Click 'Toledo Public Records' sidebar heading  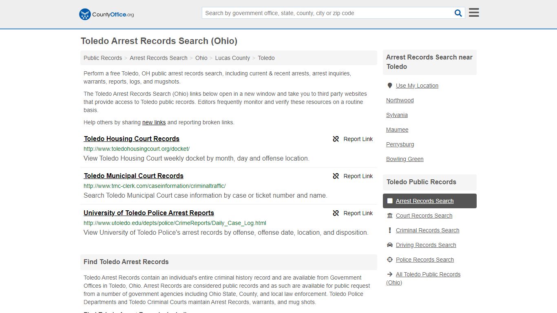coord(421,182)
